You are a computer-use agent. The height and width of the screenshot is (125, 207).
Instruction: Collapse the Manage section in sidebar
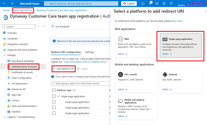pyautogui.click(x=5, y=55)
